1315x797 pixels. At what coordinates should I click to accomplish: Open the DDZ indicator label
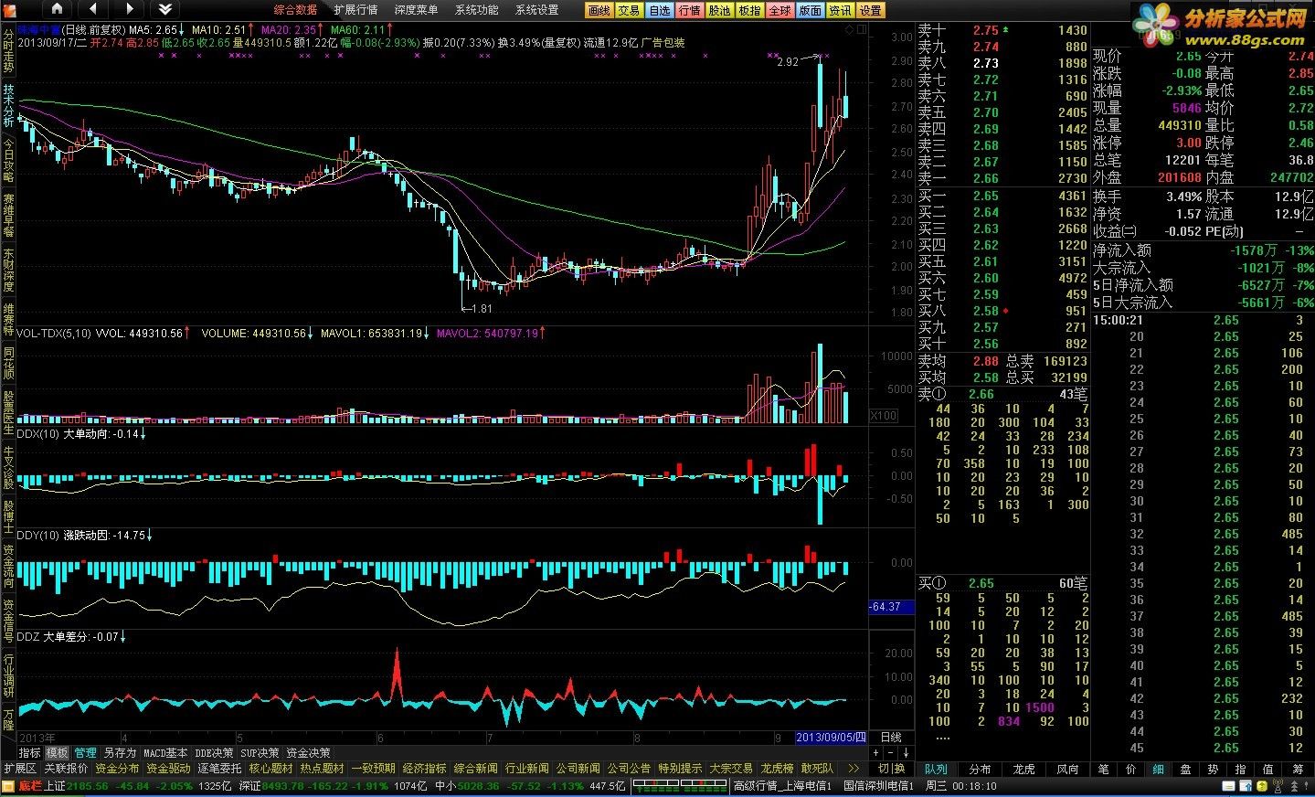point(27,636)
